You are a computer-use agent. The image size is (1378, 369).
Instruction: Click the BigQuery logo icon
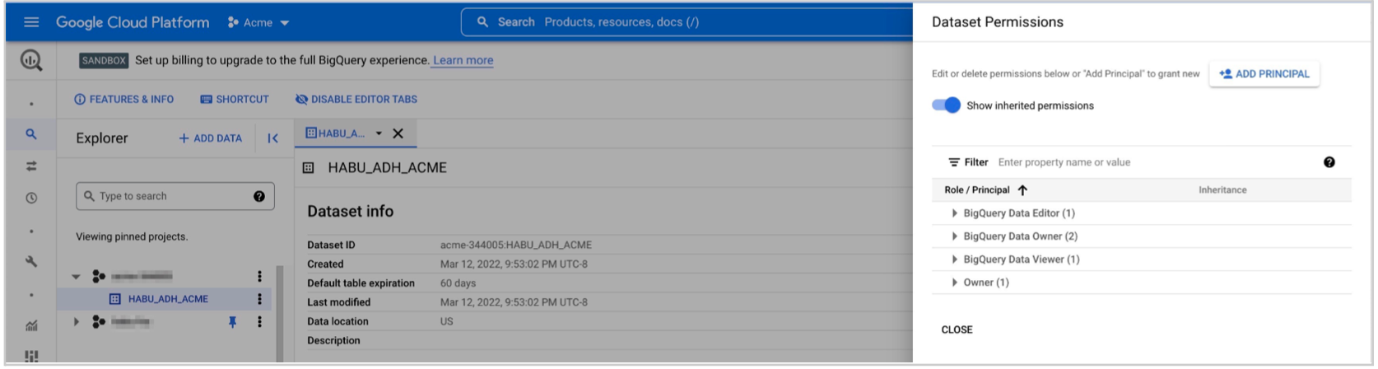31,60
